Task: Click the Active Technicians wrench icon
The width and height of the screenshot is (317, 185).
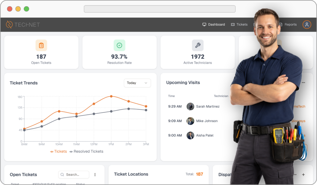Action: pos(198,45)
